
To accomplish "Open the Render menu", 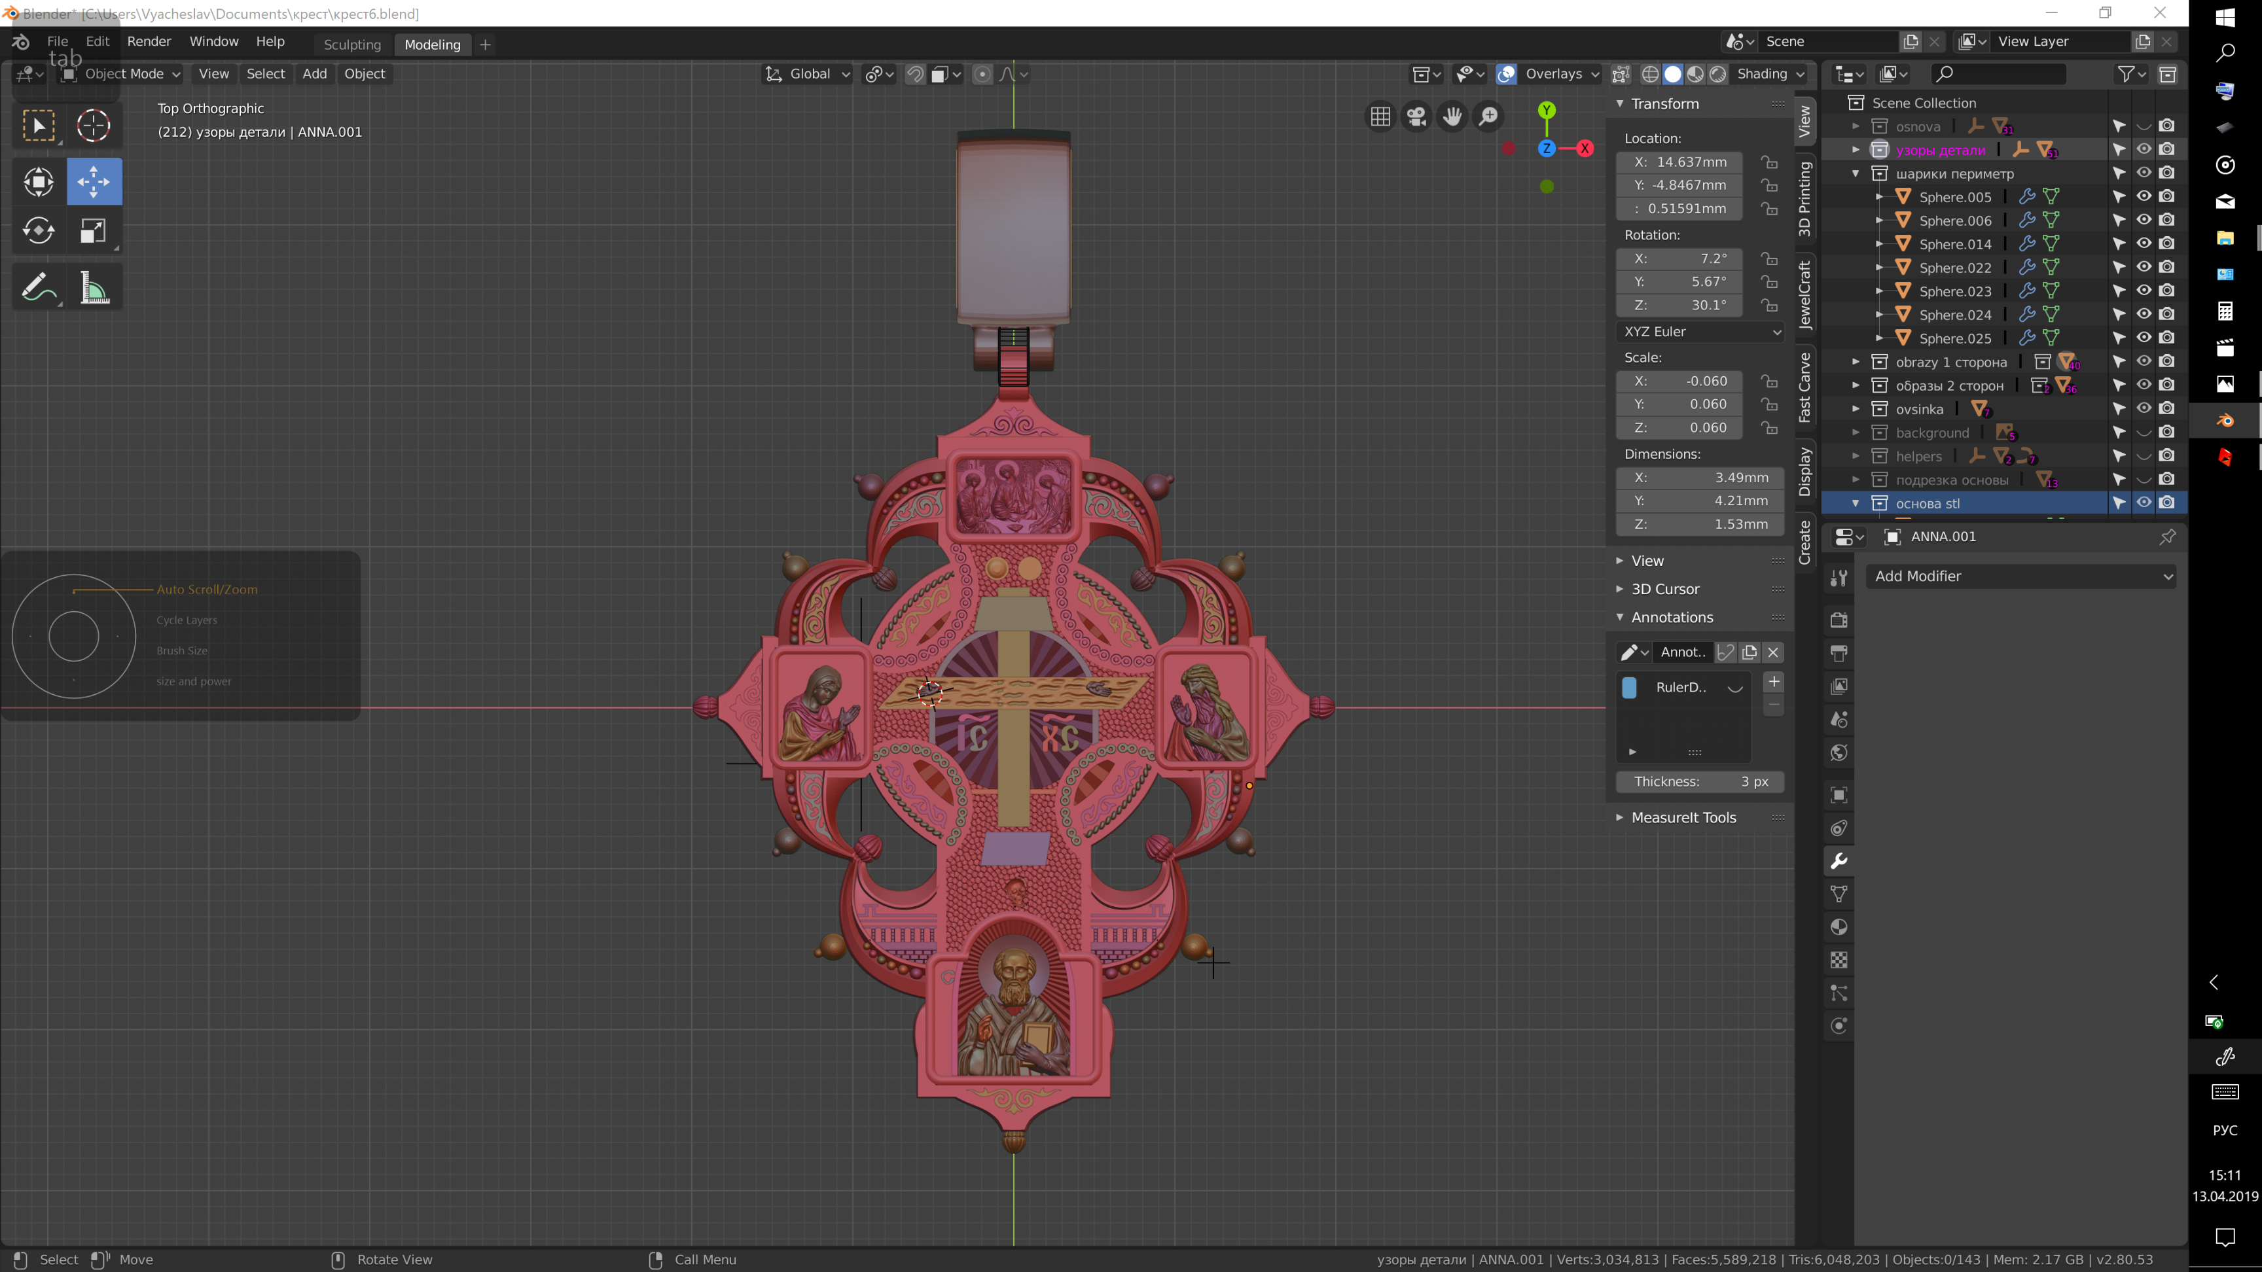I will [149, 41].
